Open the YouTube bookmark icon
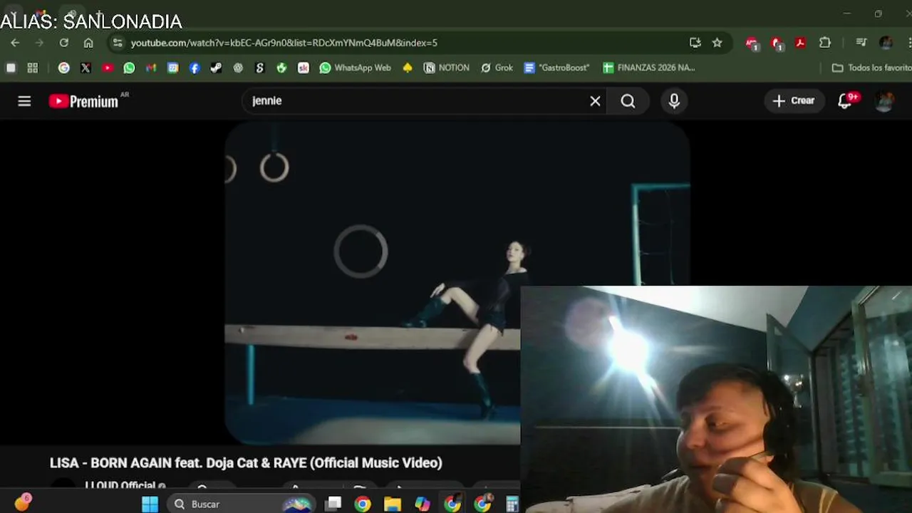The width and height of the screenshot is (912, 513). tap(108, 68)
